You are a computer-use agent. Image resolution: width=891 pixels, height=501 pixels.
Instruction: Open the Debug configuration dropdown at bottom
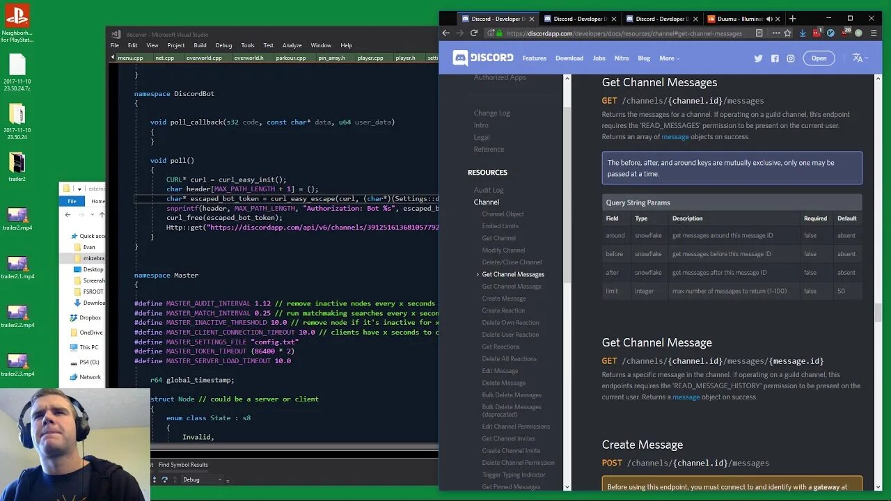pyautogui.click(x=202, y=479)
